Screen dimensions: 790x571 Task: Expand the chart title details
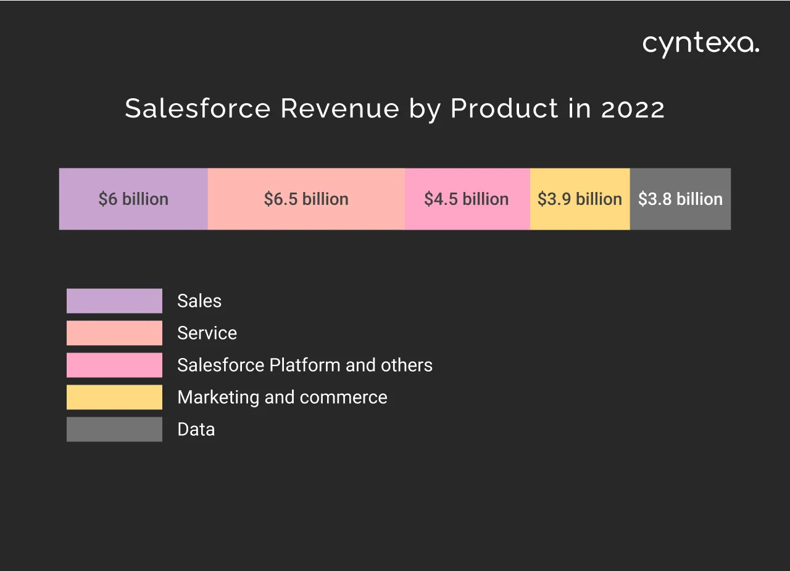pyautogui.click(x=394, y=108)
